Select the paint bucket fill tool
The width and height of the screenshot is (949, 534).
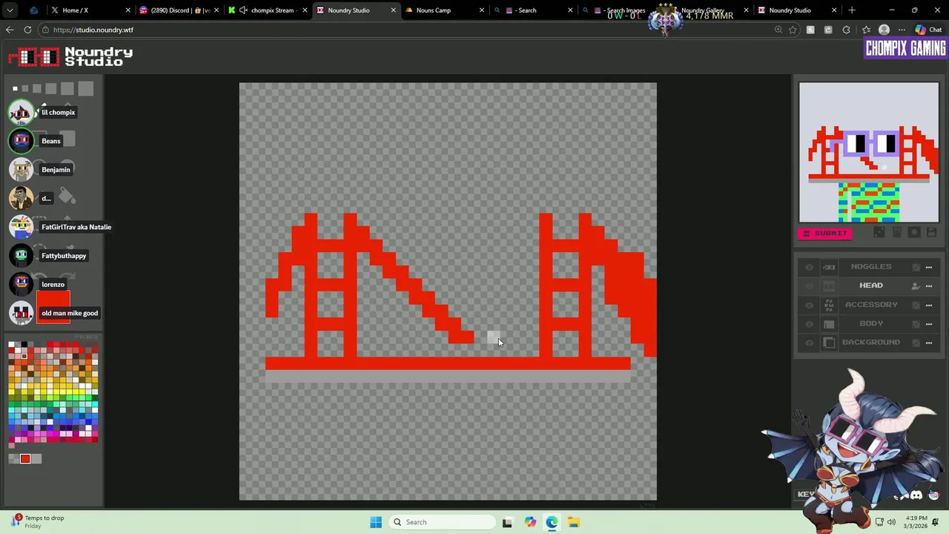67,197
